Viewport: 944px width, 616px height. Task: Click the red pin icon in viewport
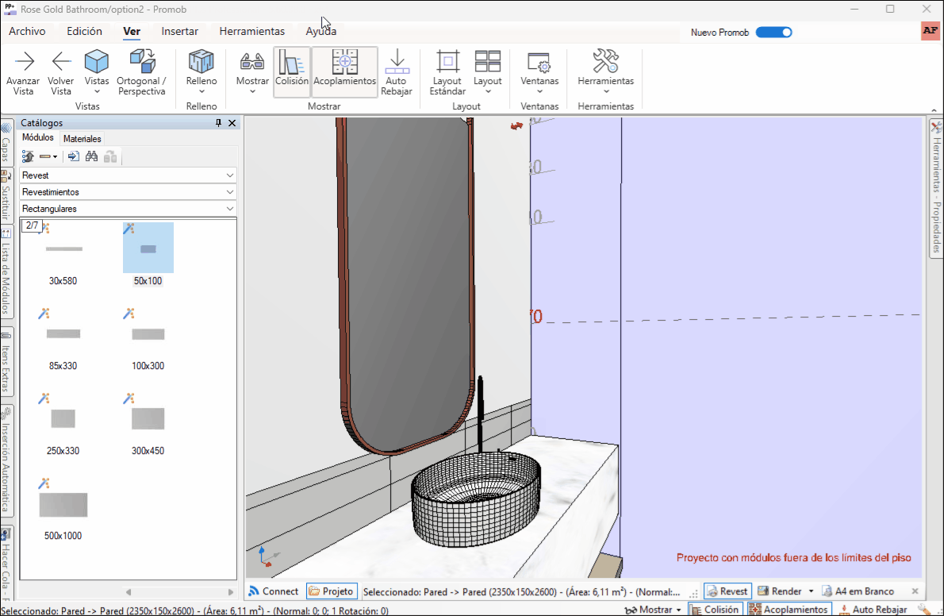[516, 126]
